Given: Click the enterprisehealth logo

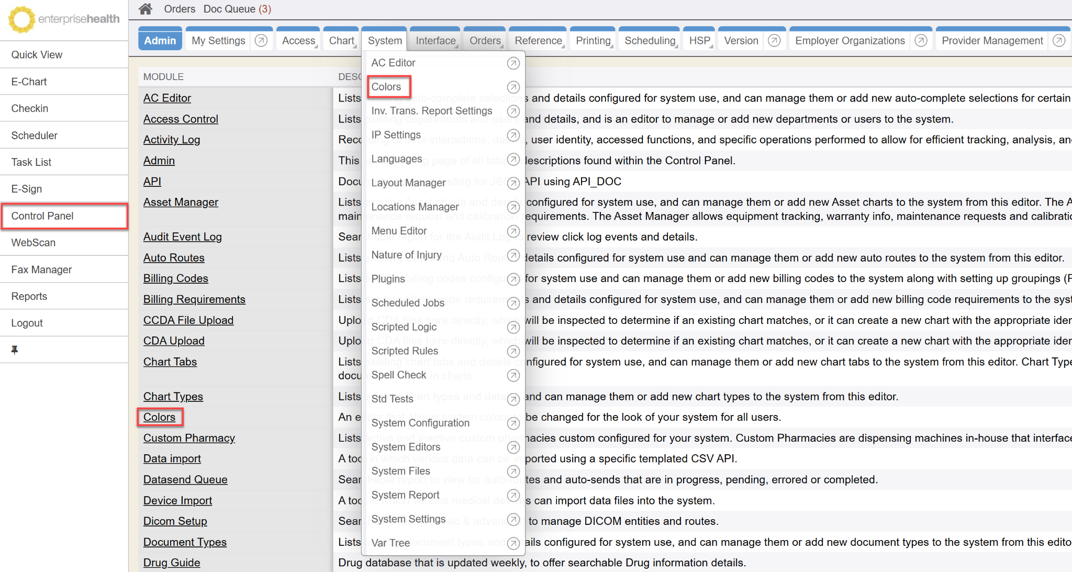Looking at the screenshot, I should pyautogui.click(x=64, y=19).
